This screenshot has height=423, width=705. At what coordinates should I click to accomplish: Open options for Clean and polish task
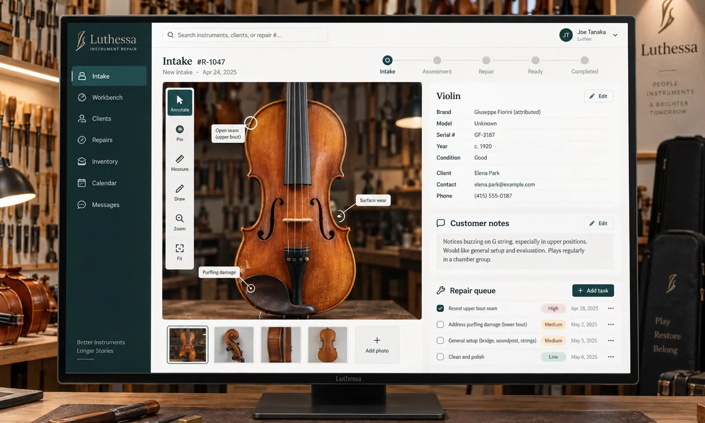coord(611,357)
